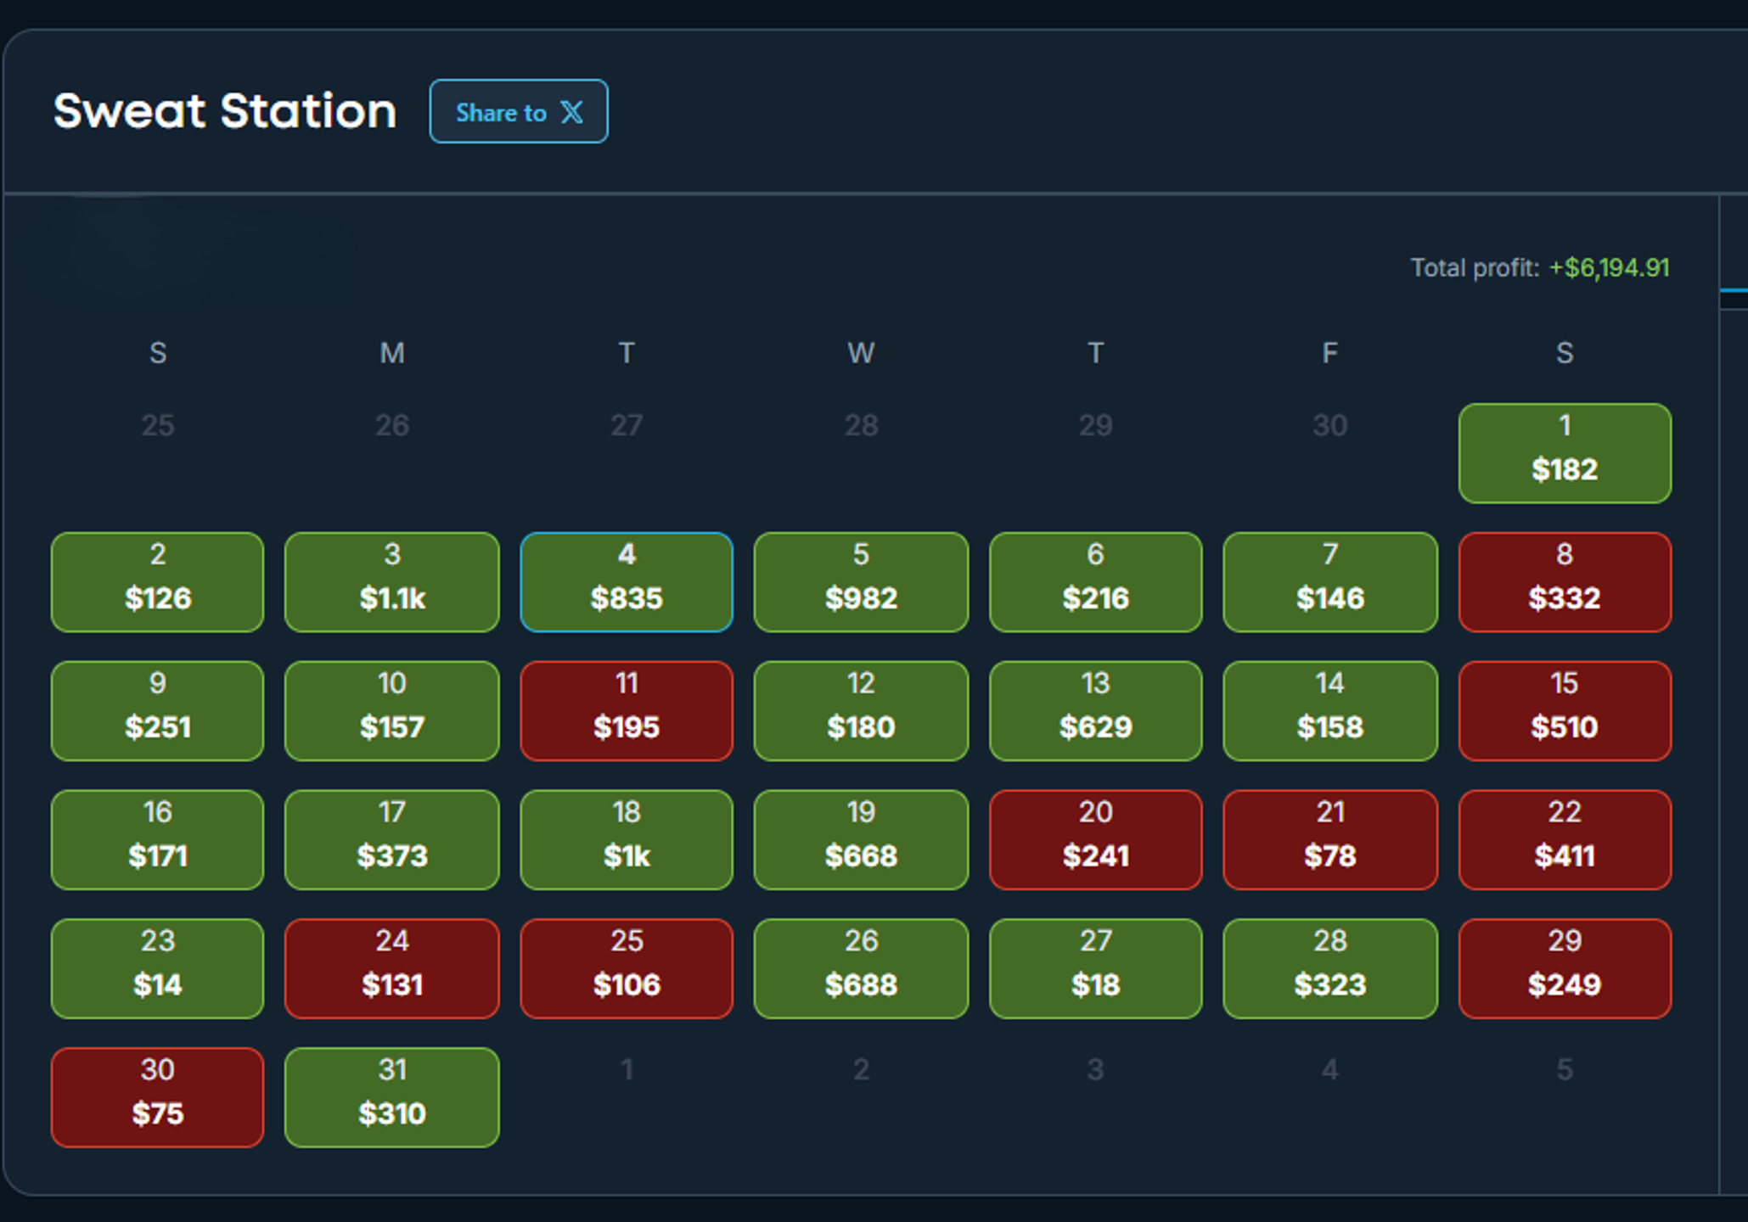This screenshot has width=1748, height=1222.
Task: Select day 3 with $1.1k profit
Action: pyautogui.click(x=391, y=582)
